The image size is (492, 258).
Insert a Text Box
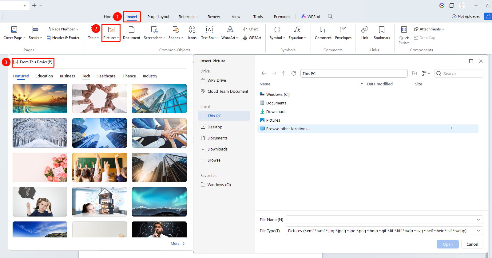tap(209, 33)
